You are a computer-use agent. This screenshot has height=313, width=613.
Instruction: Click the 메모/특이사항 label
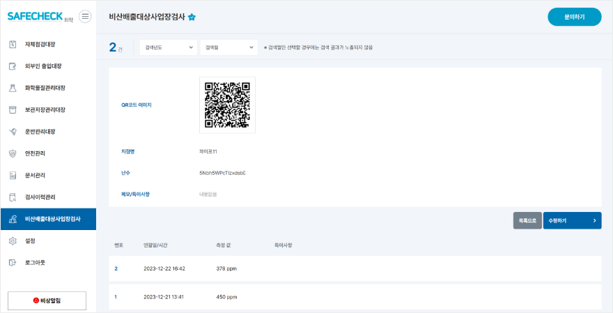[135, 194]
